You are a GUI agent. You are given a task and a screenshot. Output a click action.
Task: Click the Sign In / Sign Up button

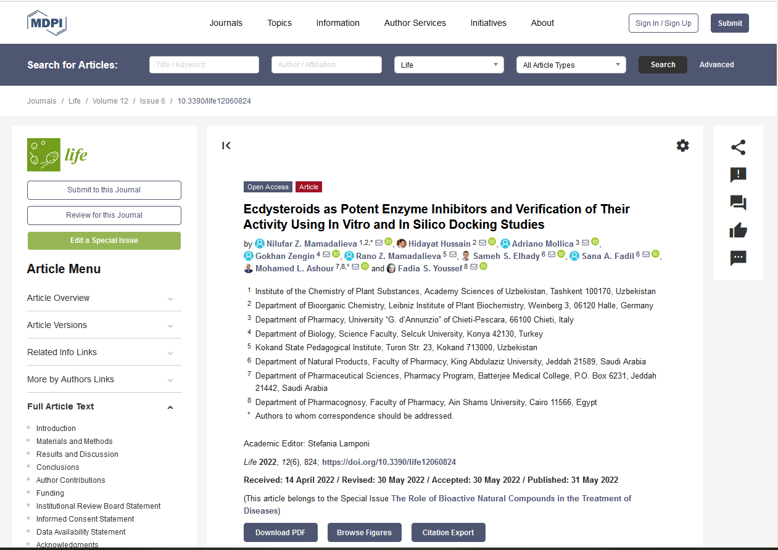click(663, 23)
